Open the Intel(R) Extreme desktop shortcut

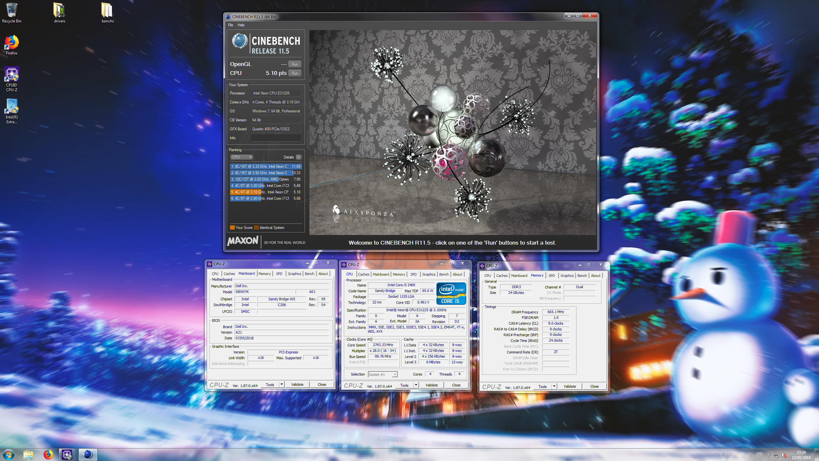[12, 111]
